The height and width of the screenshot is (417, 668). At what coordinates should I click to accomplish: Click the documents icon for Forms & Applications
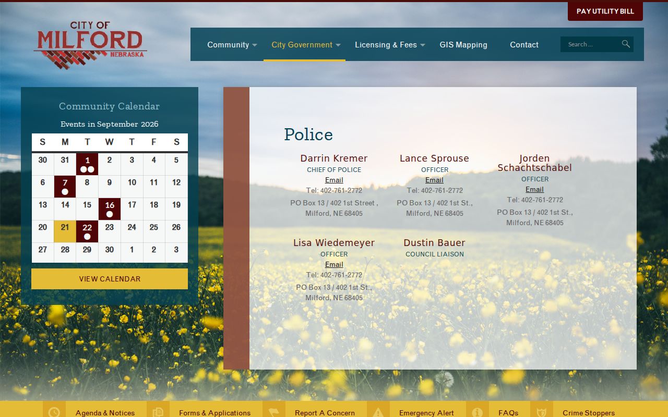click(x=158, y=412)
